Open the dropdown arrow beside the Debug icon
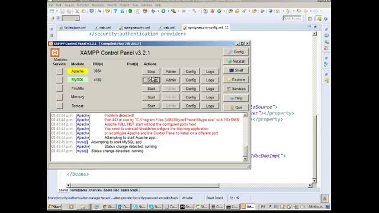 point(158,11)
